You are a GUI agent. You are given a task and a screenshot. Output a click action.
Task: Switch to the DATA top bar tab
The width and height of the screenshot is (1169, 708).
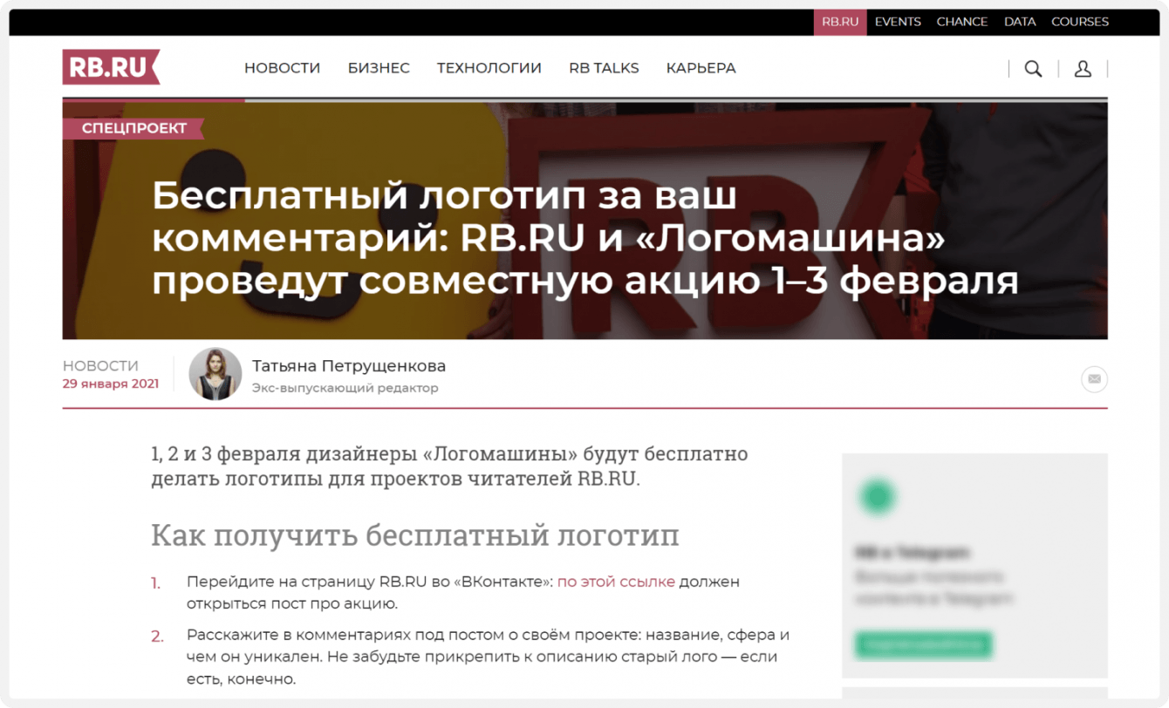(1020, 22)
